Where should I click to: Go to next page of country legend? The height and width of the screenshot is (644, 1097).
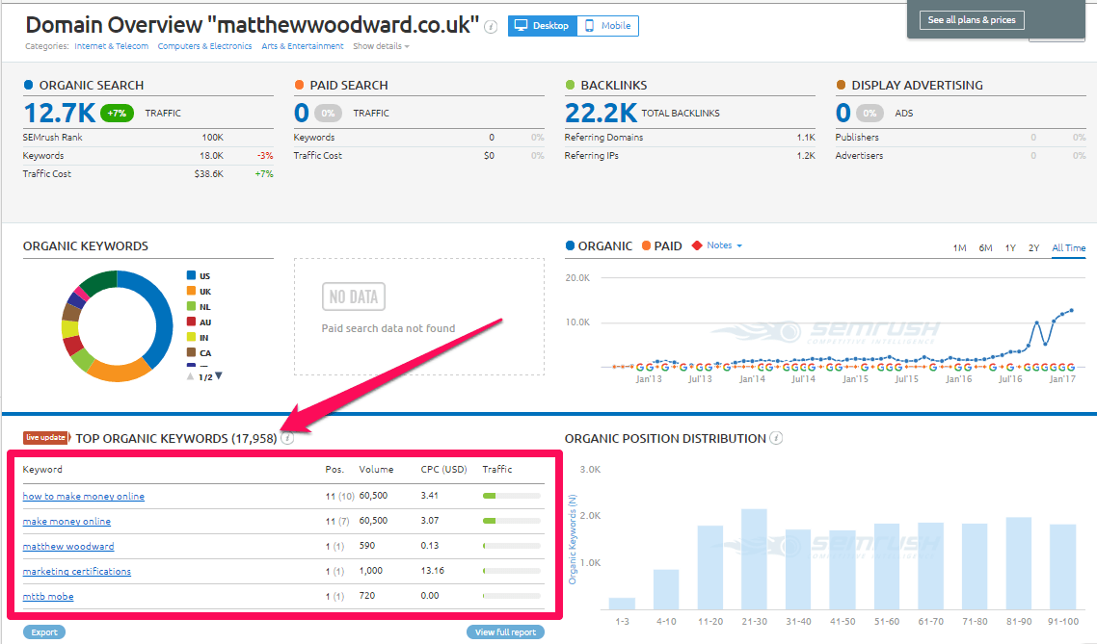coord(219,375)
